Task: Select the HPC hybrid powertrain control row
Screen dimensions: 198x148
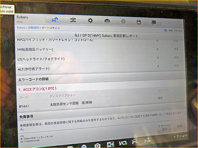Action: 100,40
